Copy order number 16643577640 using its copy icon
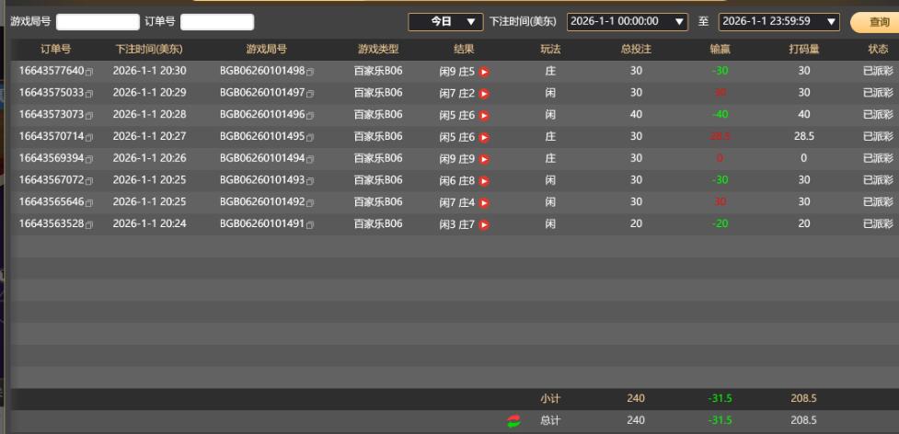 click(89, 72)
